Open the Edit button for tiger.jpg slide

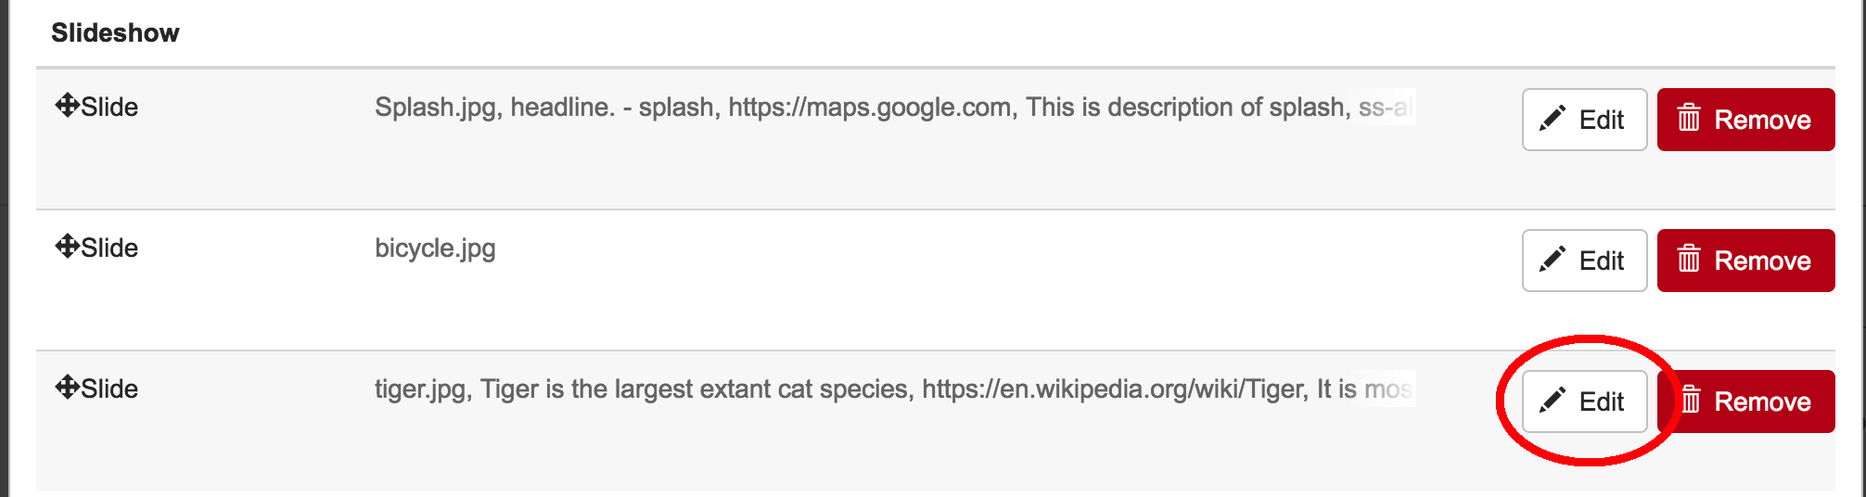click(x=1584, y=401)
